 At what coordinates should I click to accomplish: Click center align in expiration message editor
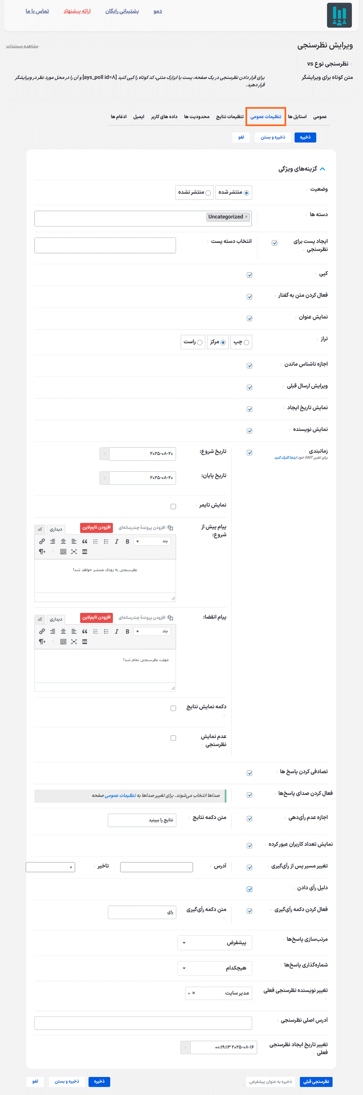pyautogui.click(x=63, y=631)
